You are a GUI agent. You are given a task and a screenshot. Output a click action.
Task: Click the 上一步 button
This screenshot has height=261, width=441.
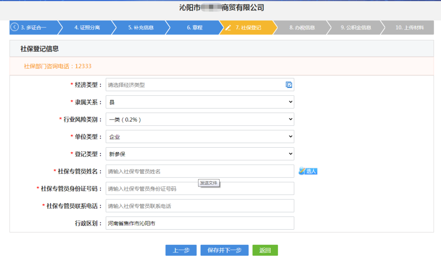pos(181,250)
